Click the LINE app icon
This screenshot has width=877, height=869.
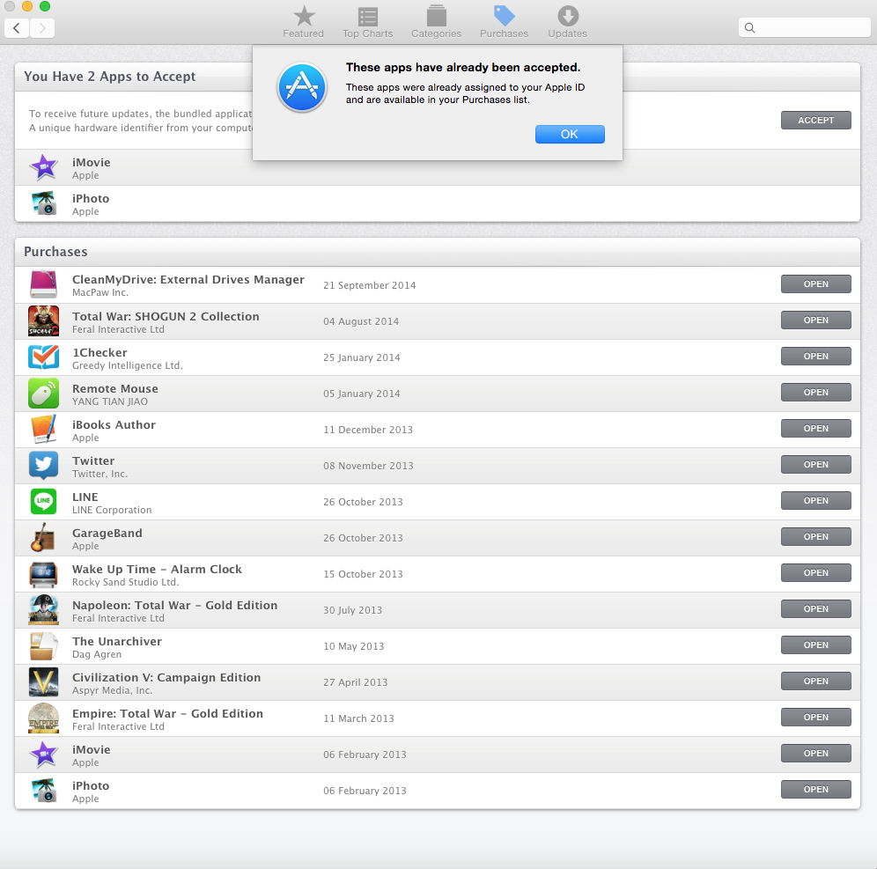tap(44, 502)
